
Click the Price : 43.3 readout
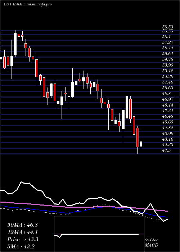(x=22, y=239)
